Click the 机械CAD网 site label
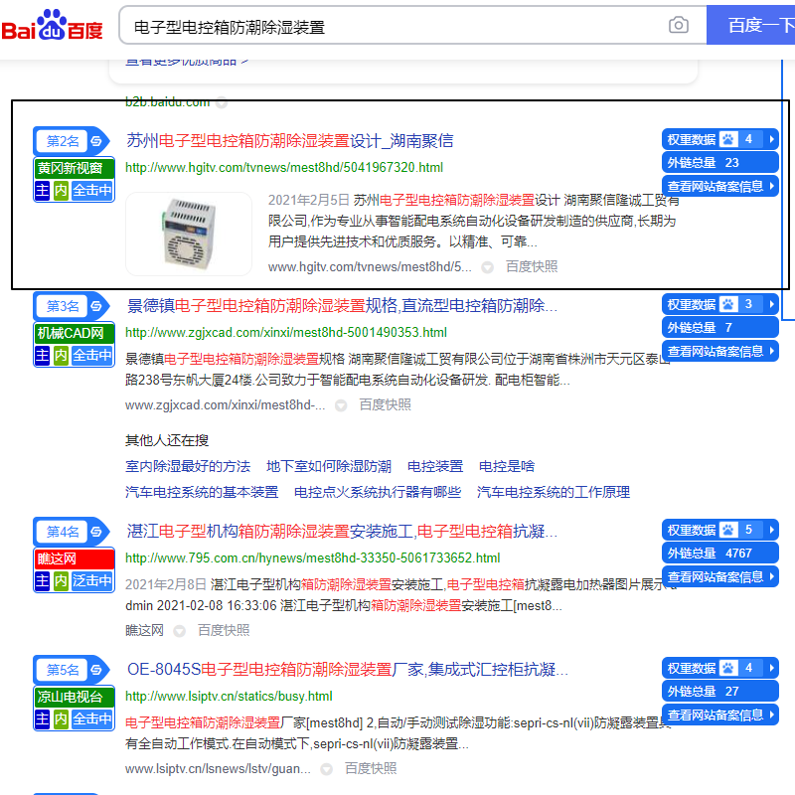This screenshot has width=795, height=795. (x=74, y=333)
